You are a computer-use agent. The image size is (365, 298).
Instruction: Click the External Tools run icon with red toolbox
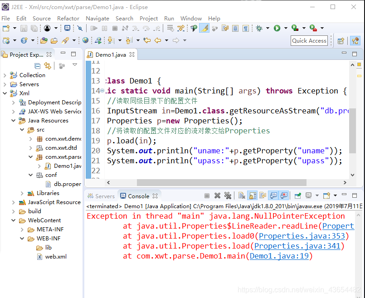[313, 28]
